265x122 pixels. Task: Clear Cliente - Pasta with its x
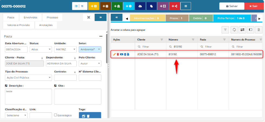tap(42, 58)
